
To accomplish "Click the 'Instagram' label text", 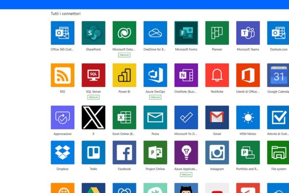I will pos(217,169).
